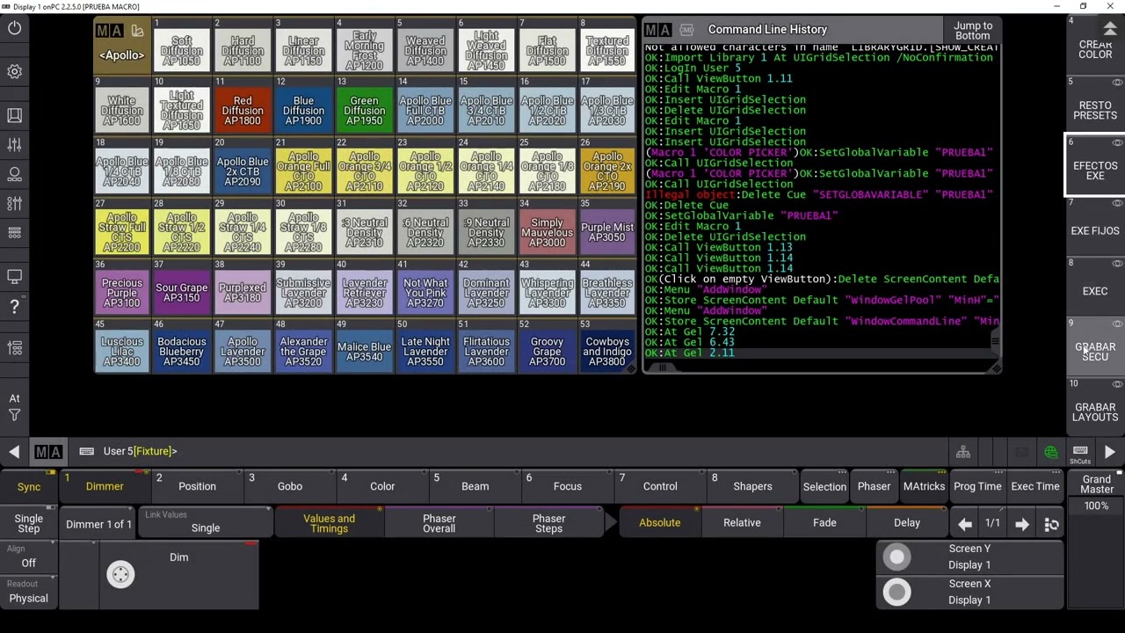This screenshot has width=1125, height=633.
Task: Select the Delay layer button
Action: [907, 522]
